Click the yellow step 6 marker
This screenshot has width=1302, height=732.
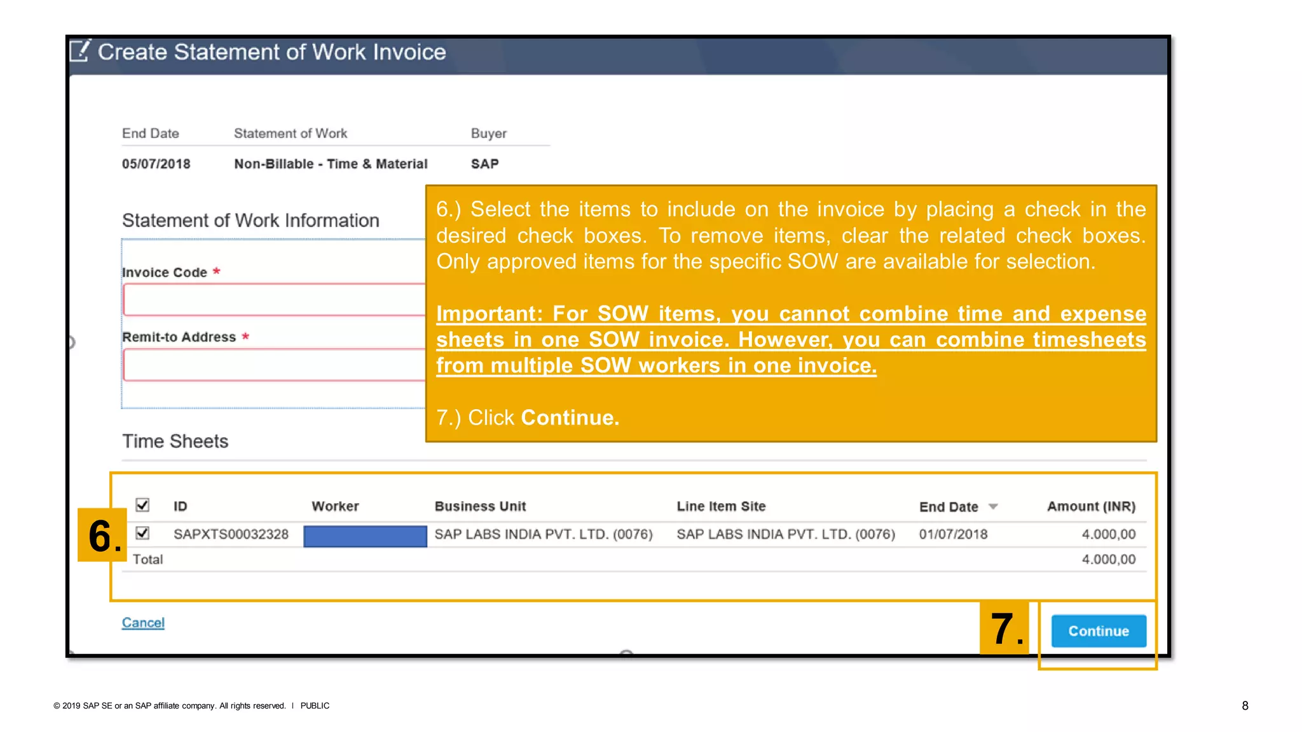[102, 535]
